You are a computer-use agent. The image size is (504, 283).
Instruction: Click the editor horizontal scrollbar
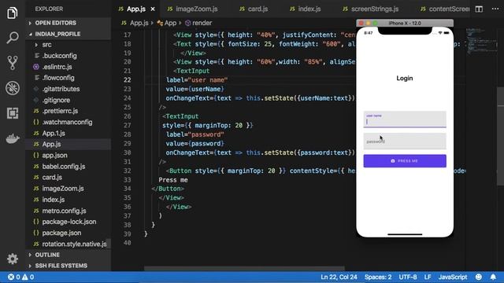(x=244, y=268)
